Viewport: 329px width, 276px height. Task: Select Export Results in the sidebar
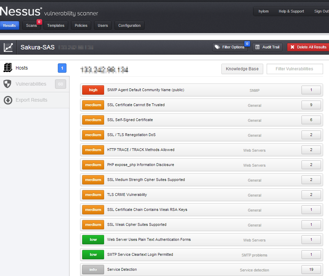click(34, 100)
